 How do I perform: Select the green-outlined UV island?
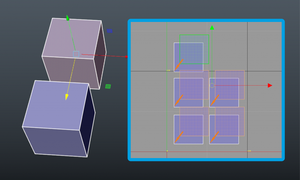[194, 49]
